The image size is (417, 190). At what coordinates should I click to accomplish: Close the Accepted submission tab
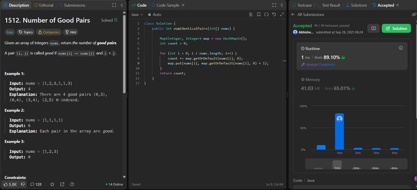pyautogui.click(x=398, y=5)
